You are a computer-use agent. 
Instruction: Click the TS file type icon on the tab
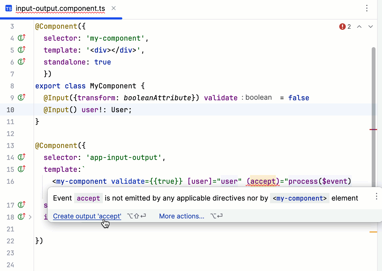click(8, 8)
